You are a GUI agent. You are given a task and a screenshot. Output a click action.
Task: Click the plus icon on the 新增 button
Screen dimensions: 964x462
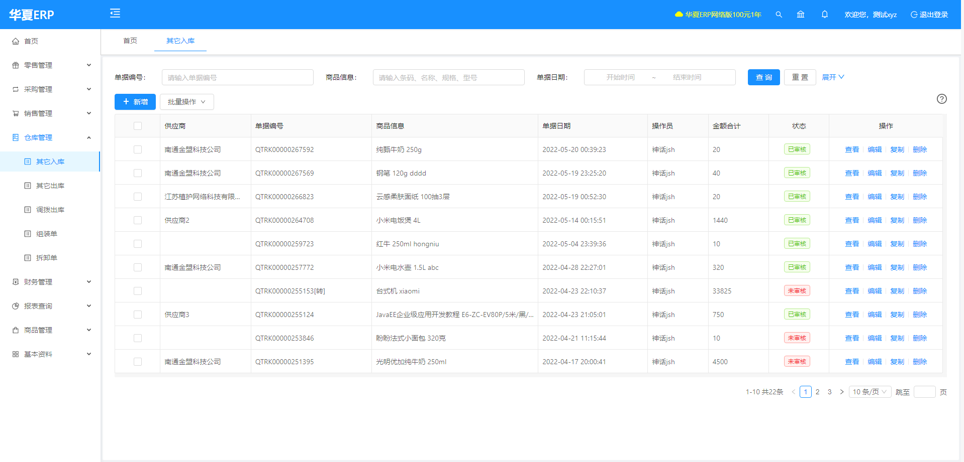click(x=126, y=101)
